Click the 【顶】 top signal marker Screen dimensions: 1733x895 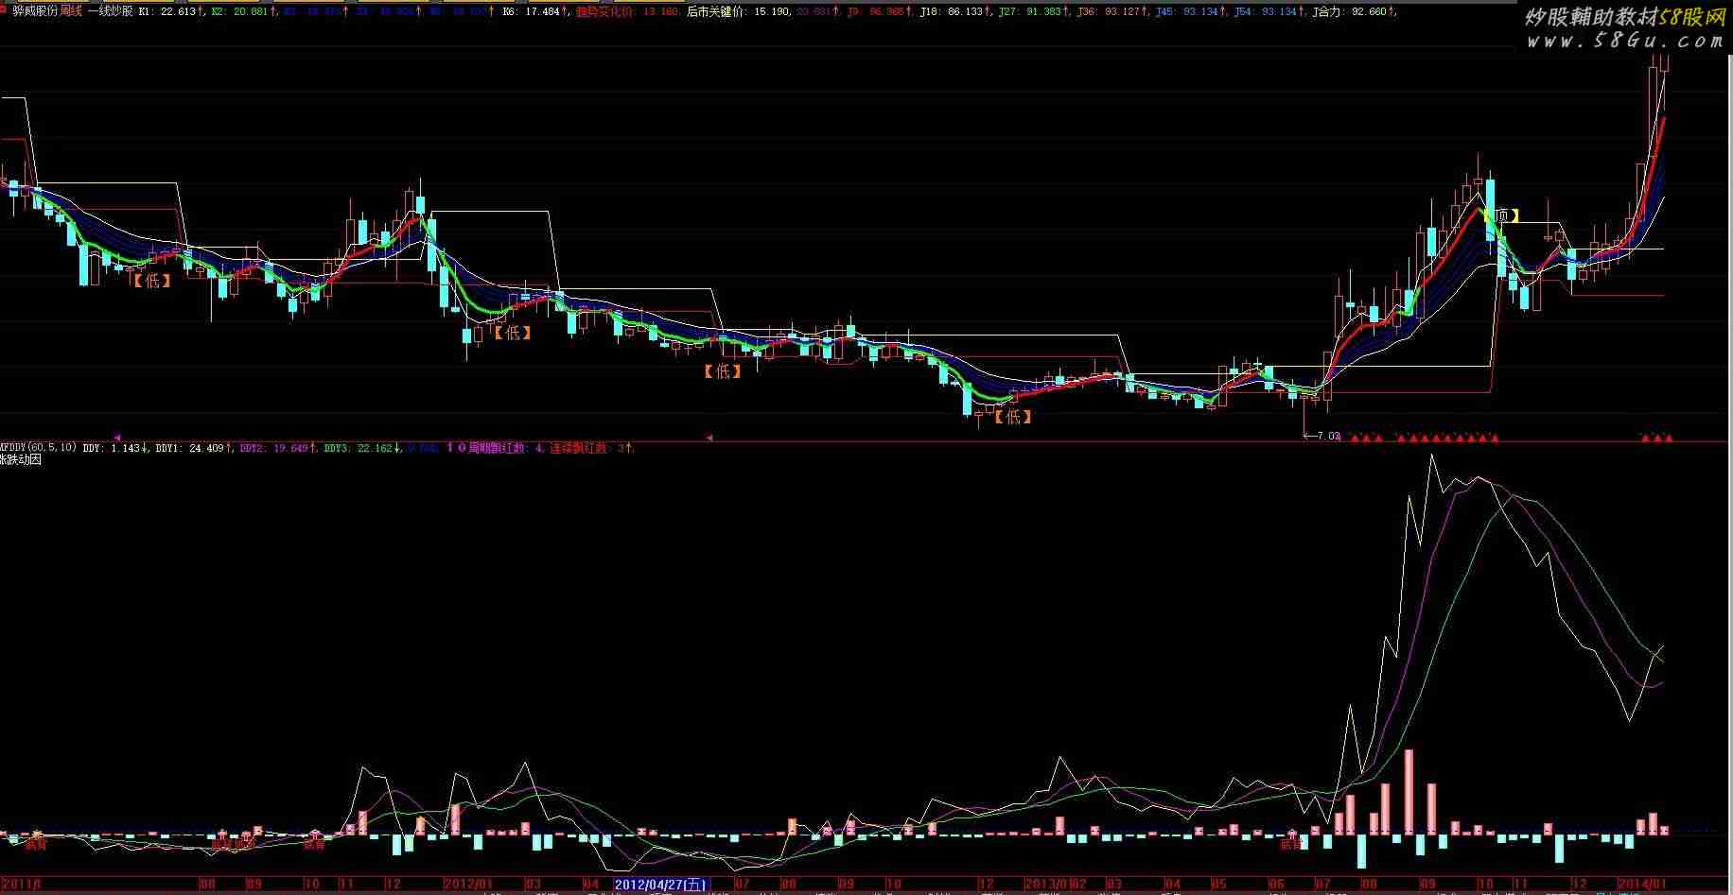point(1500,216)
